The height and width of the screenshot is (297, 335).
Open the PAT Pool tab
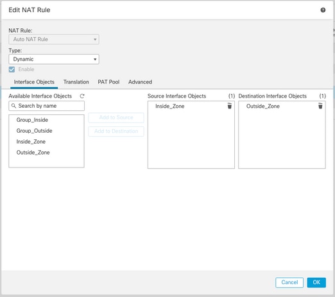pyautogui.click(x=108, y=82)
